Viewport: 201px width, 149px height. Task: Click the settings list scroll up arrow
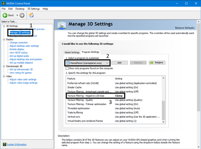(x=163, y=78)
